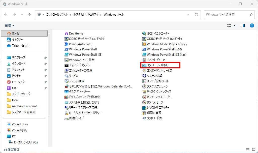Image resolution: width=258 pixels, height=153 pixels.
Task: Switch to large icons view in status bar
Action: pos(253,150)
